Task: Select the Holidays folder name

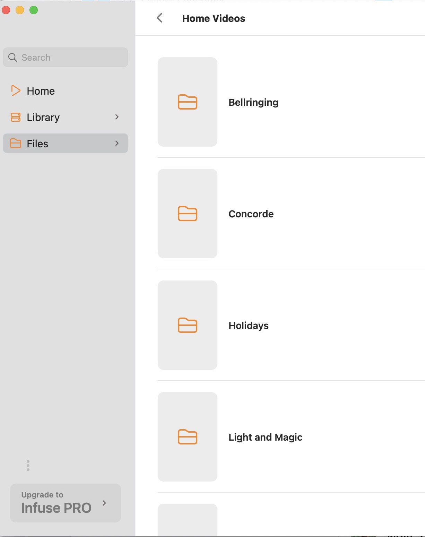Action: click(x=249, y=326)
